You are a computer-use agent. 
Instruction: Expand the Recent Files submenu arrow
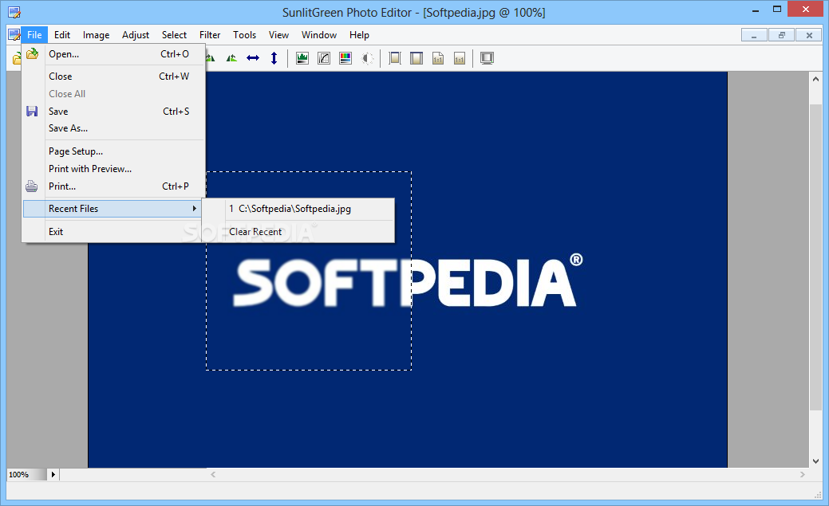tap(195, 209)
